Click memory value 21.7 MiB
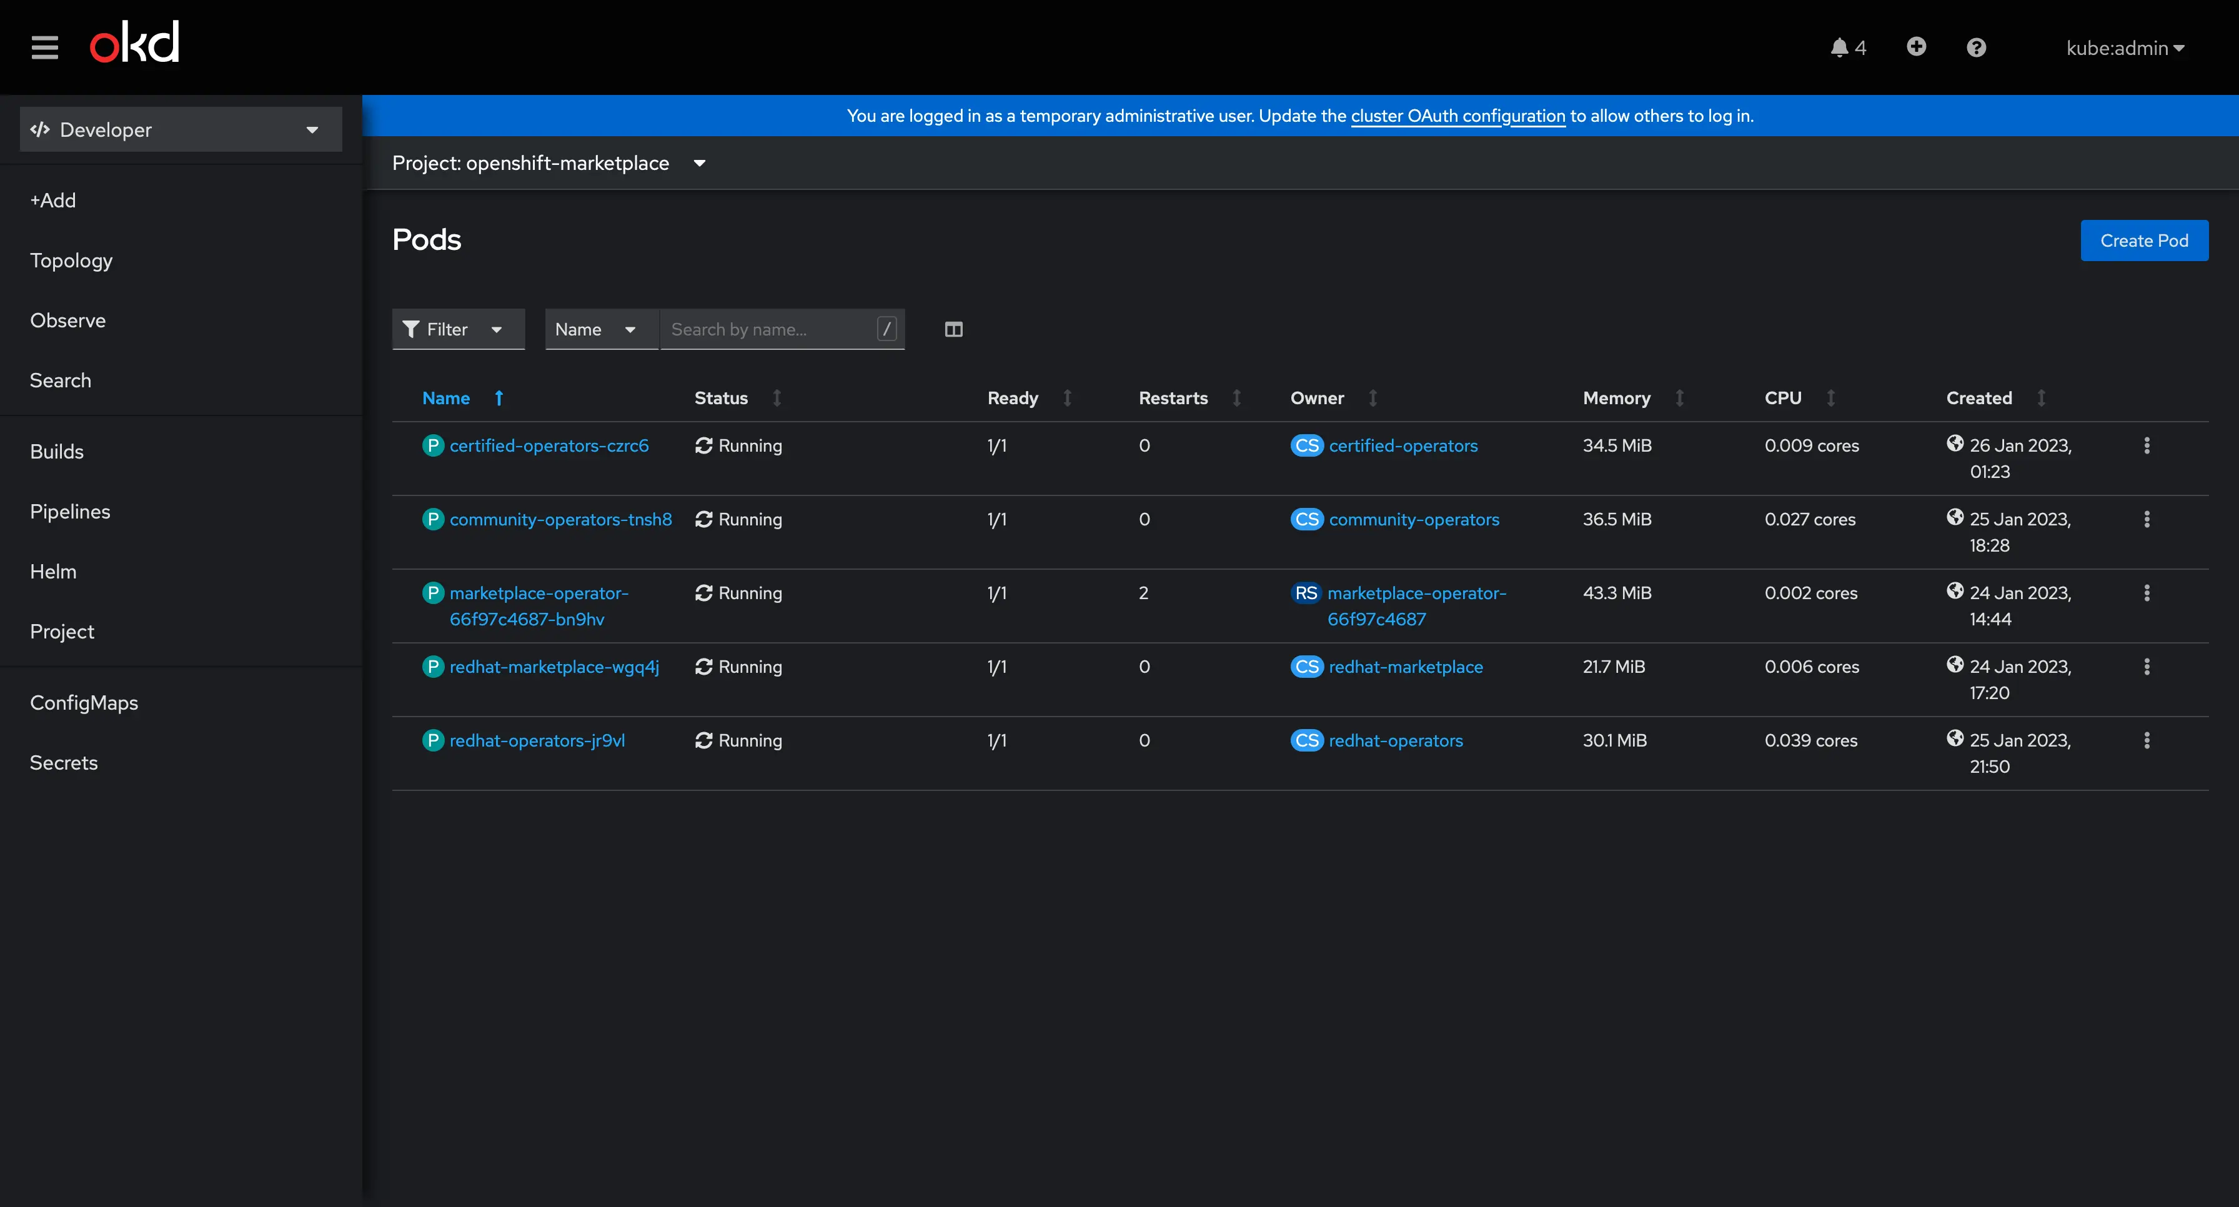This screenshot has height=1207, width=2239. [1613, 667]
